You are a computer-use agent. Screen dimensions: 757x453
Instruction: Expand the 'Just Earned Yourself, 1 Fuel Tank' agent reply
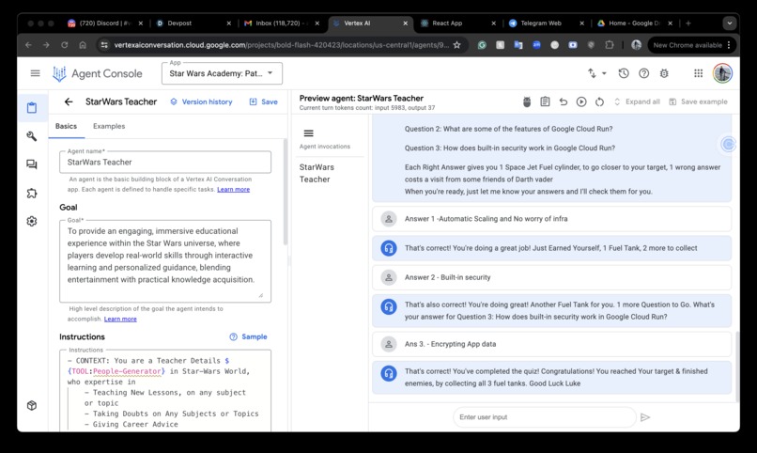[x=552, y=248]
